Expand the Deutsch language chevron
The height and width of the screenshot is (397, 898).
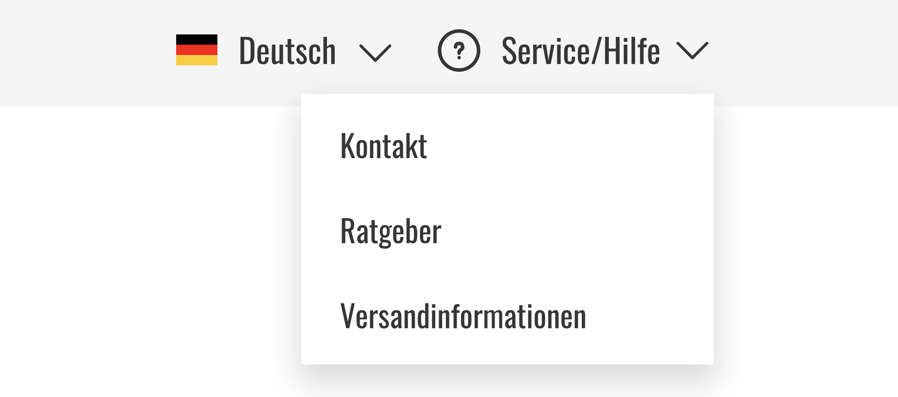click(375, 52)
